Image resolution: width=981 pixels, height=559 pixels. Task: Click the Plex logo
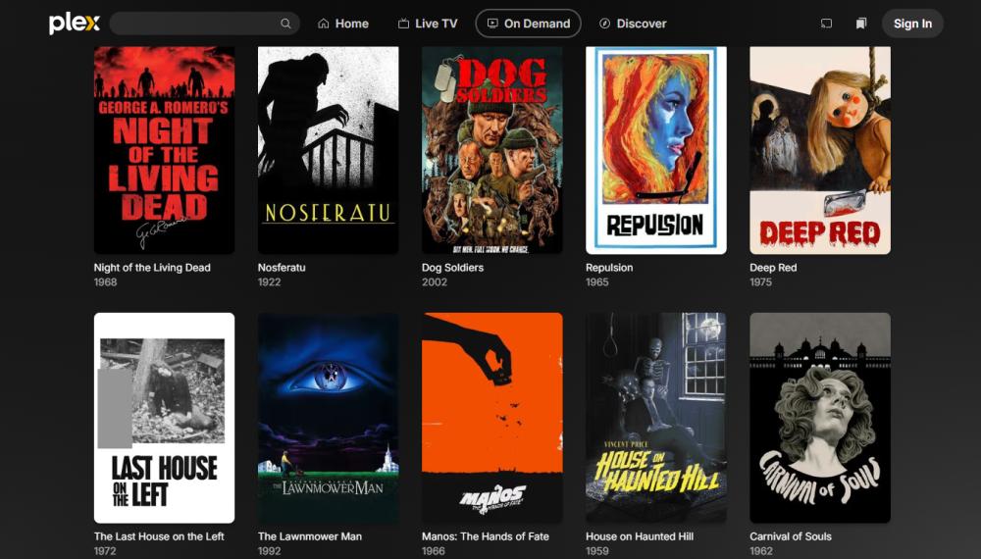[x=75, y=24]
